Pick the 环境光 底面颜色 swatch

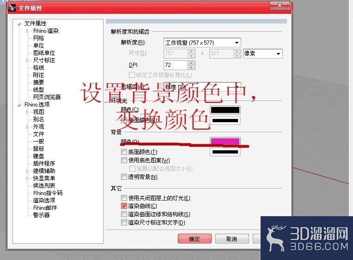225,121
